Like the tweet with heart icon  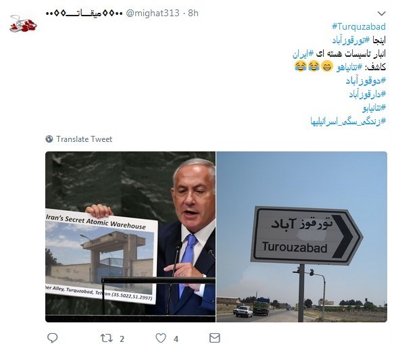pos(161,338)
